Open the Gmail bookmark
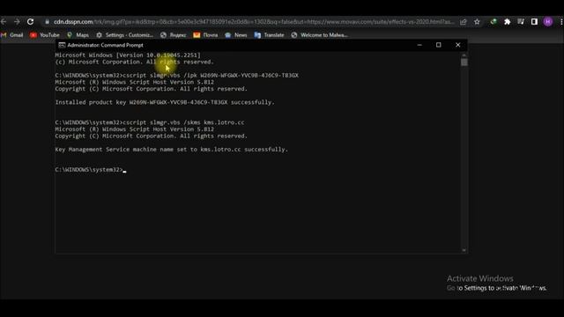Image resolution: width=564 pixels, height=317 pixels. 12,35
